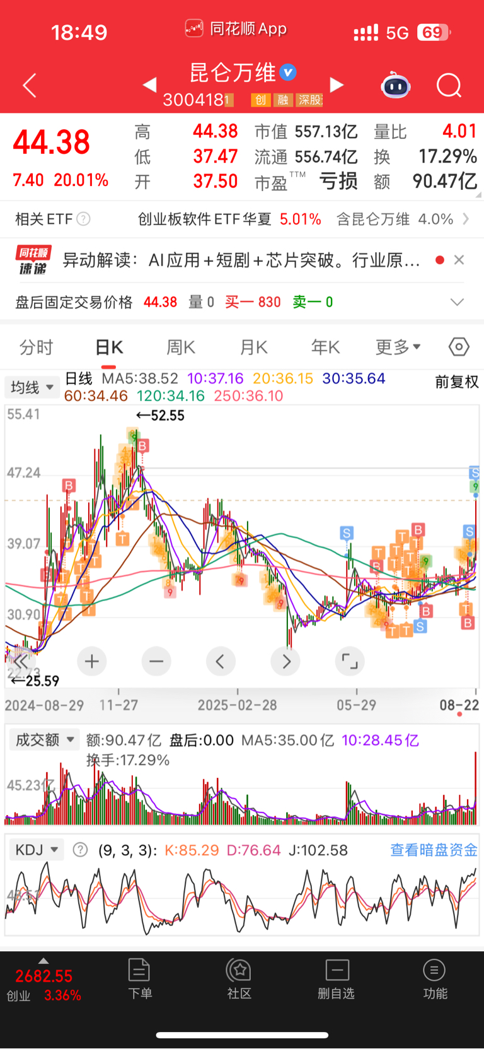Zoom in chart with plus button

coord(92,661)
